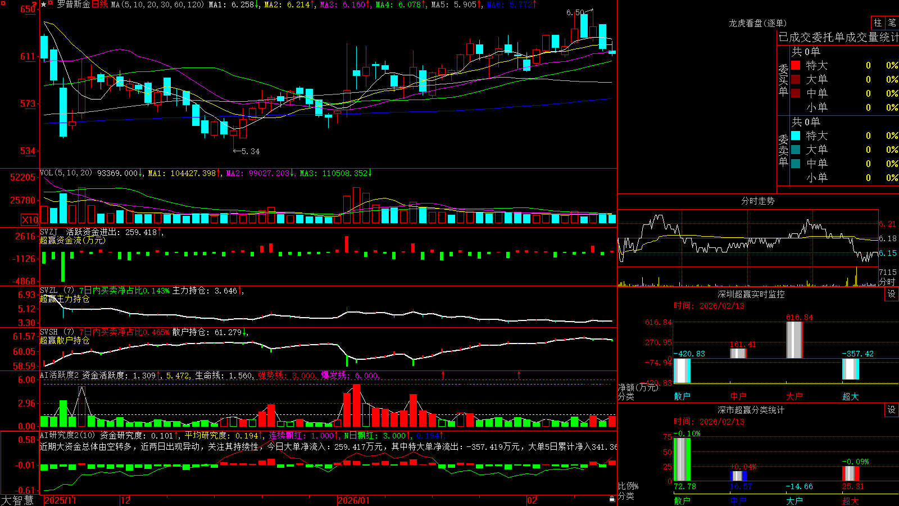899x506 pixels.
Task: Click the 爆发线: 6.000 label
Action: [351, 375]
